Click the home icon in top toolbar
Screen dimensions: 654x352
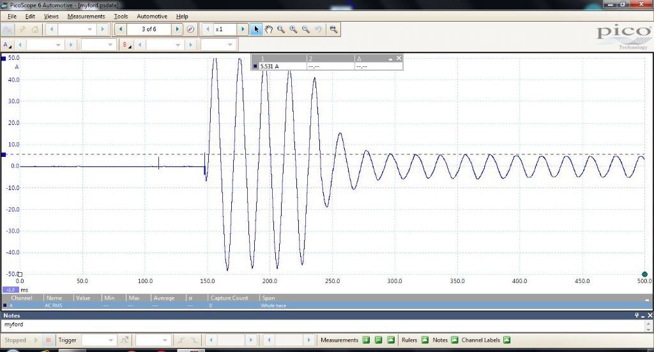(35, 29)
